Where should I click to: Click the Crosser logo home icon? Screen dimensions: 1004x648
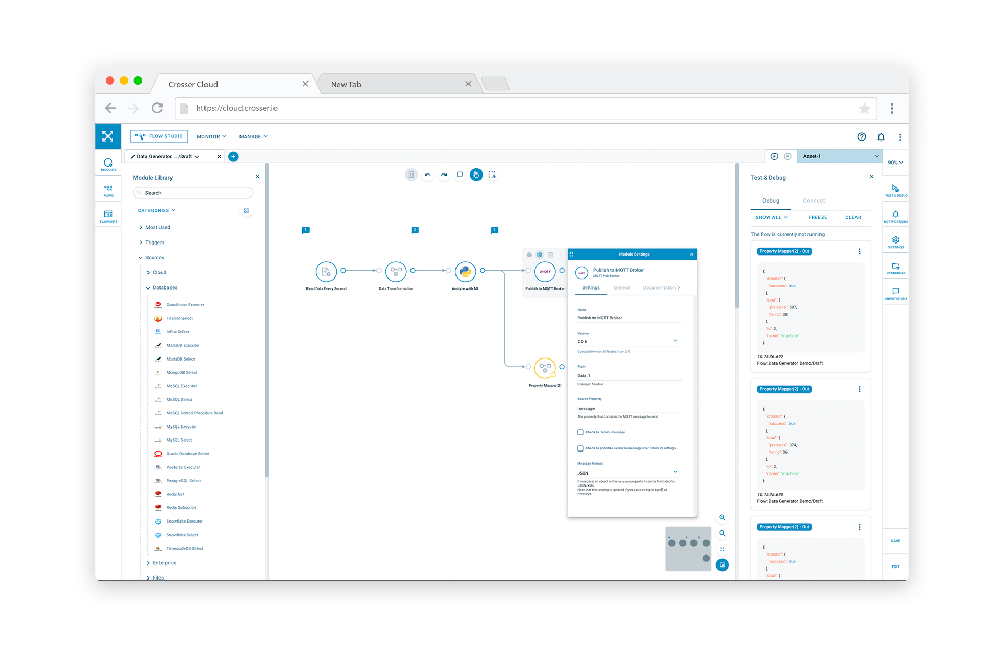[108, 136]
